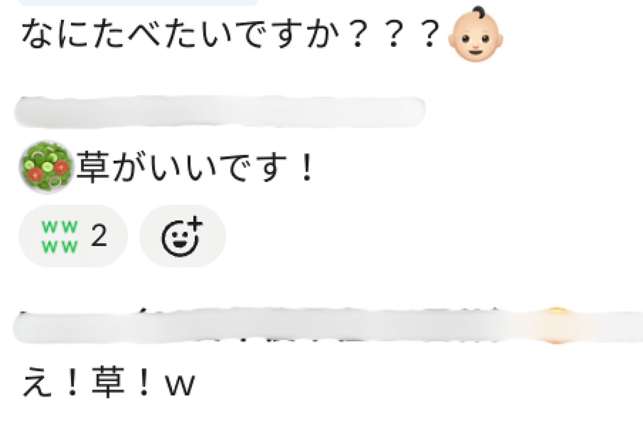Click the reaction count 2
Screen dimensions: 643x424
(99, 236)
